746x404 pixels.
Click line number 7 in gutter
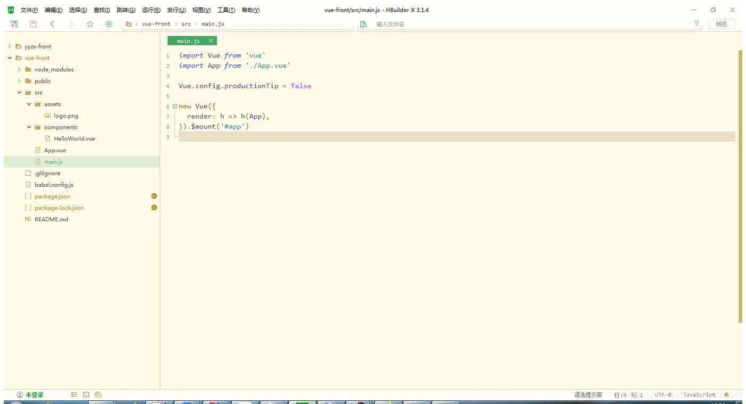pyautogui.click(x=168, y=117)
